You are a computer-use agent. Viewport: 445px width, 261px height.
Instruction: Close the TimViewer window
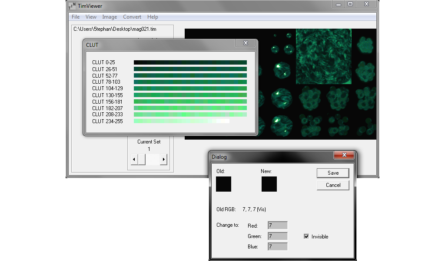tap(366, 4)
